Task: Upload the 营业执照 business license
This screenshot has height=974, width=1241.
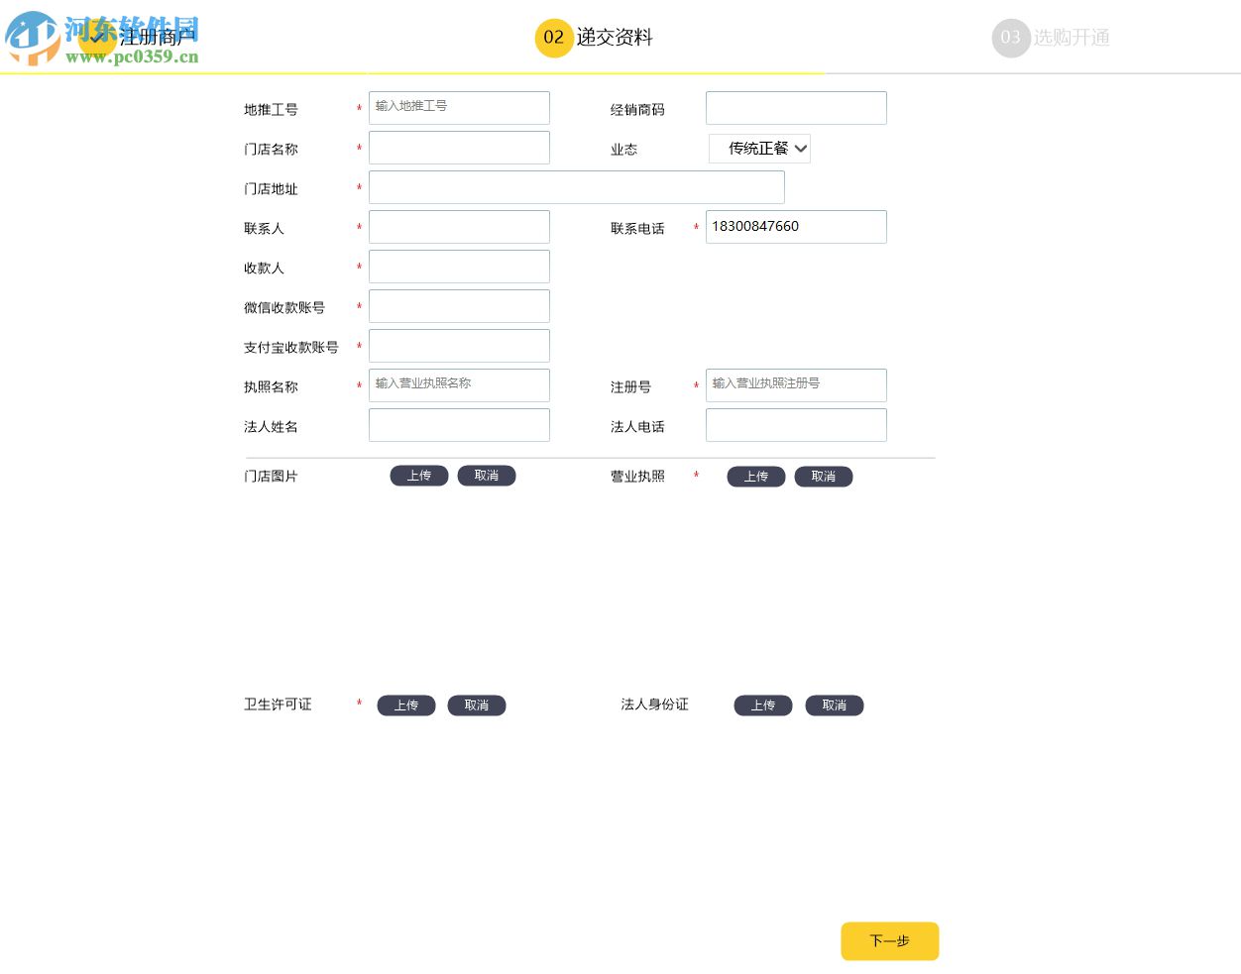Action: pyautogui.click(x=755, y=477)
